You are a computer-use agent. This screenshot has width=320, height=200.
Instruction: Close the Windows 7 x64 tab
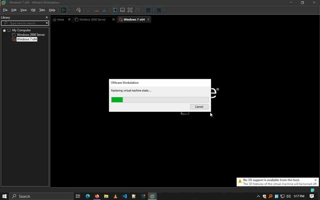coord(148,19)
